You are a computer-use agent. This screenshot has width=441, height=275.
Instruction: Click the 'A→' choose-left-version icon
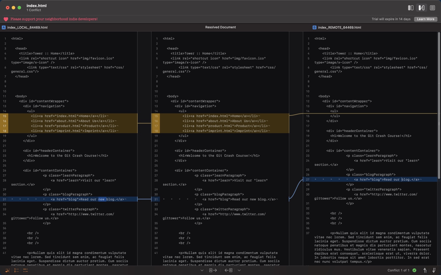(x=213, y=270)
